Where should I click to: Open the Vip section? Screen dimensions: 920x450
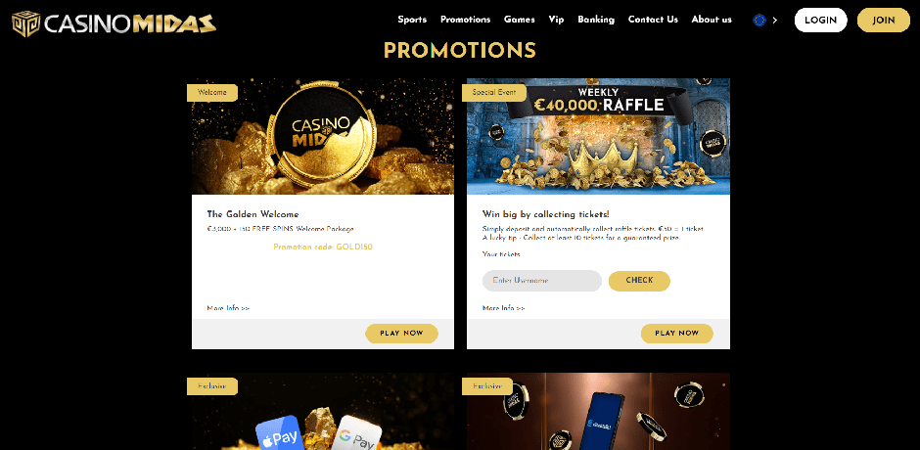[x=556, y=20]
